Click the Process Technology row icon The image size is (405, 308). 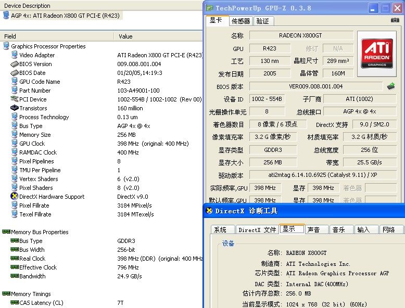click(15, 117)
